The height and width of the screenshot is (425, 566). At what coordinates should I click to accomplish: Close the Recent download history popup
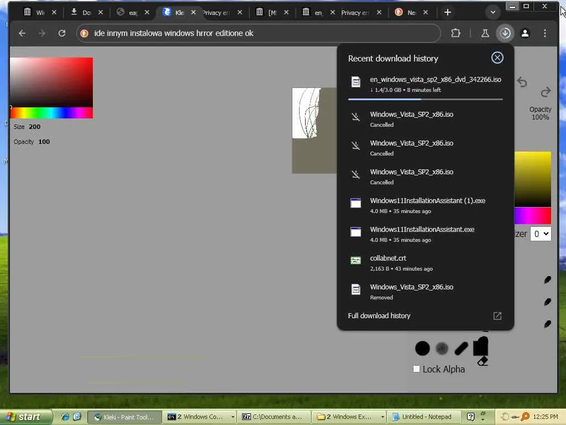coord(497,58)
